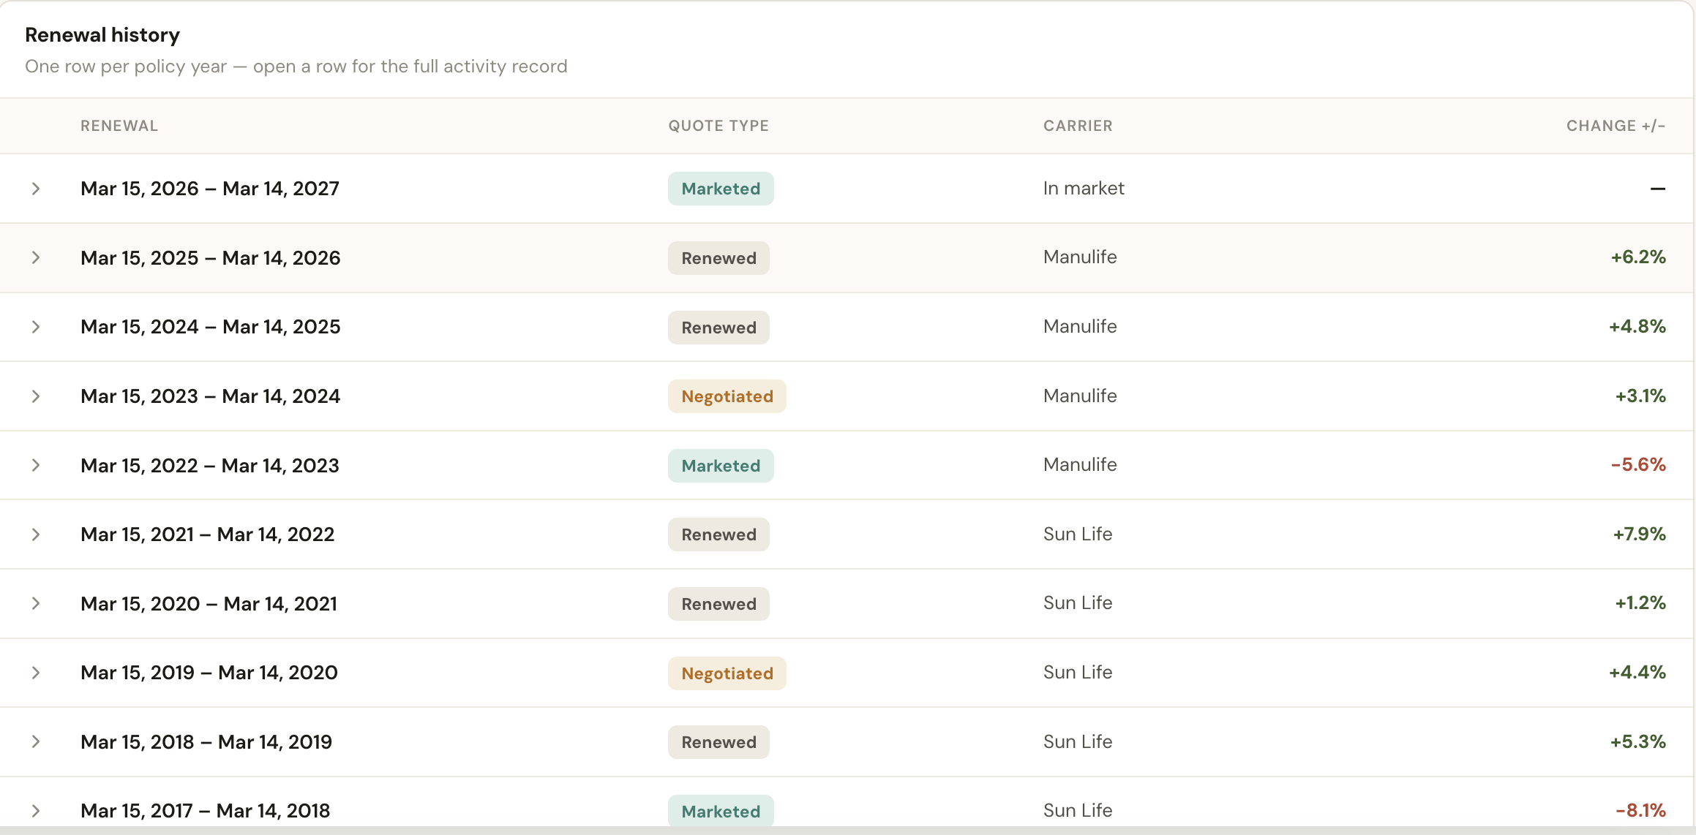Click the +4.8% change value
Viewport: 1696px width, 835px height.
1637,326
